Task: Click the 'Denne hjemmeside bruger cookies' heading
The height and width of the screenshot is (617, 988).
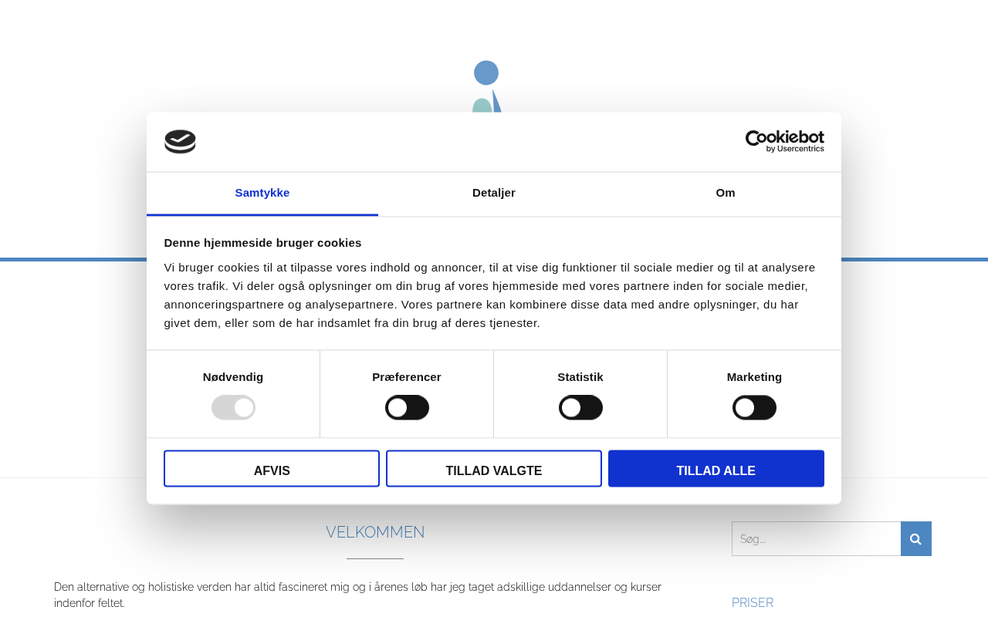Action: (x=262, y=242)
